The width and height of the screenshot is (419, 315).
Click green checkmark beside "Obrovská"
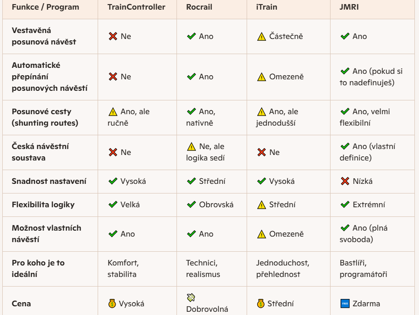(191, 204)
